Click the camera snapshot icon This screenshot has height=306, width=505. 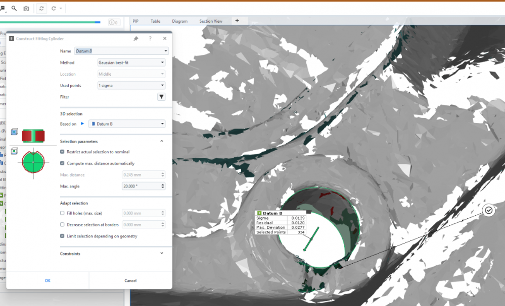[26, 9]
